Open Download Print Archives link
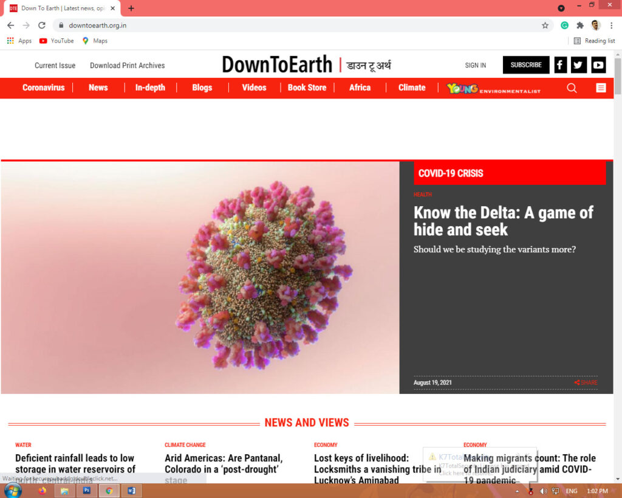The image size is (622, 498). point(128,66)
